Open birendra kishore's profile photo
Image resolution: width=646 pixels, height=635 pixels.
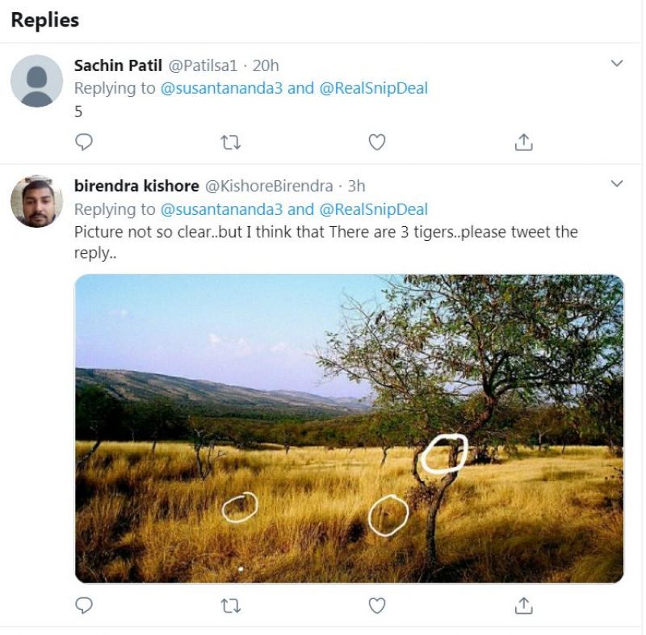36,201
